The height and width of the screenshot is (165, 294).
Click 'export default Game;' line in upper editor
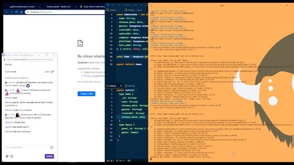pyautogui.click(x=129, y=64)
